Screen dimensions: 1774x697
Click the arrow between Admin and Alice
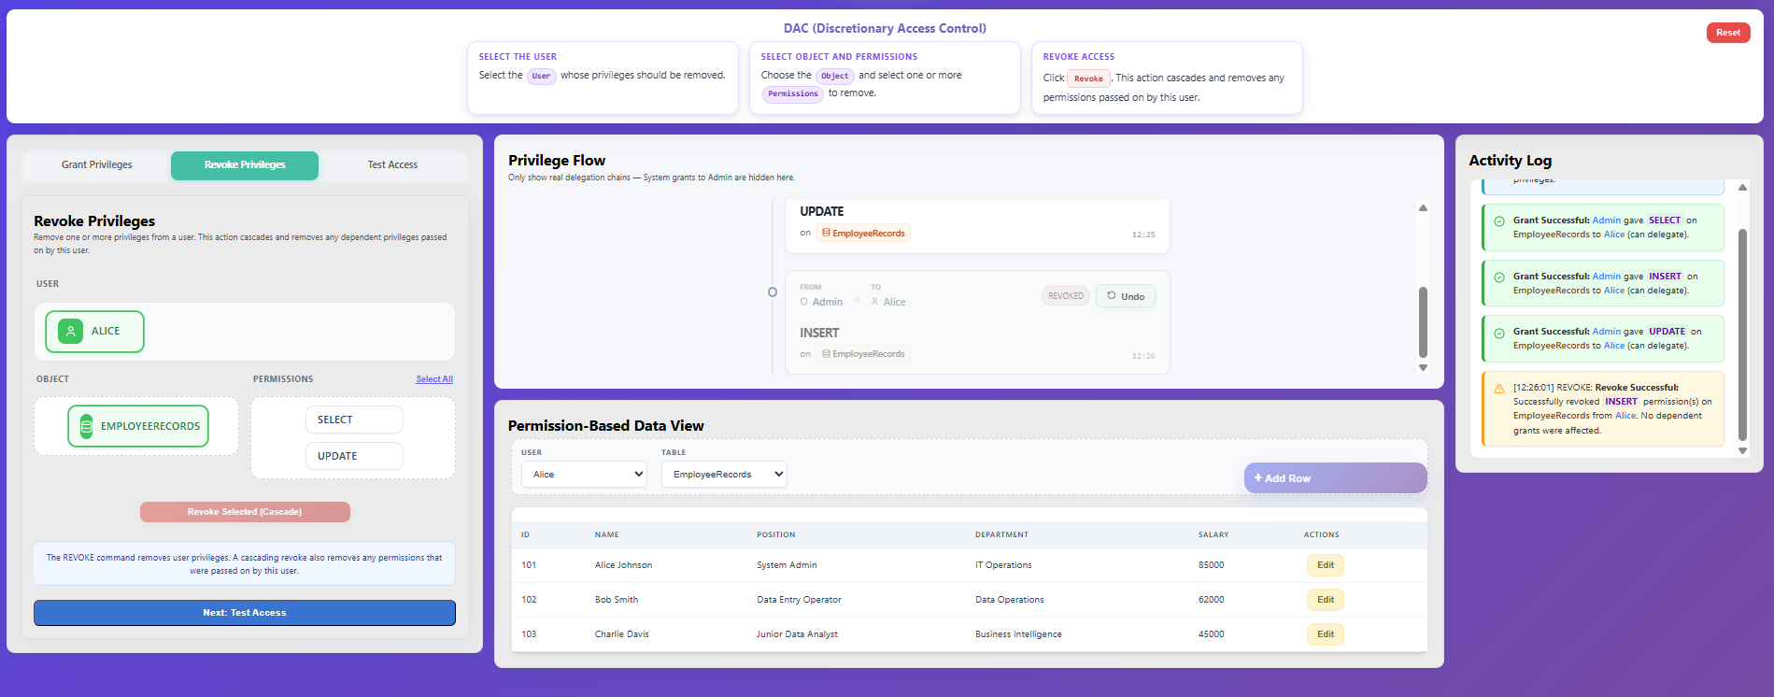[x=857, y=301]
